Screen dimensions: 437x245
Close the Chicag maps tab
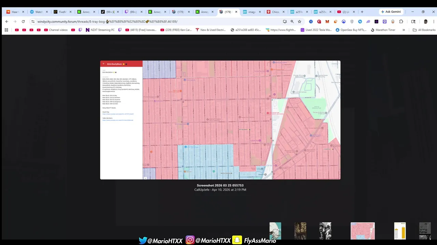coord(283,12)
